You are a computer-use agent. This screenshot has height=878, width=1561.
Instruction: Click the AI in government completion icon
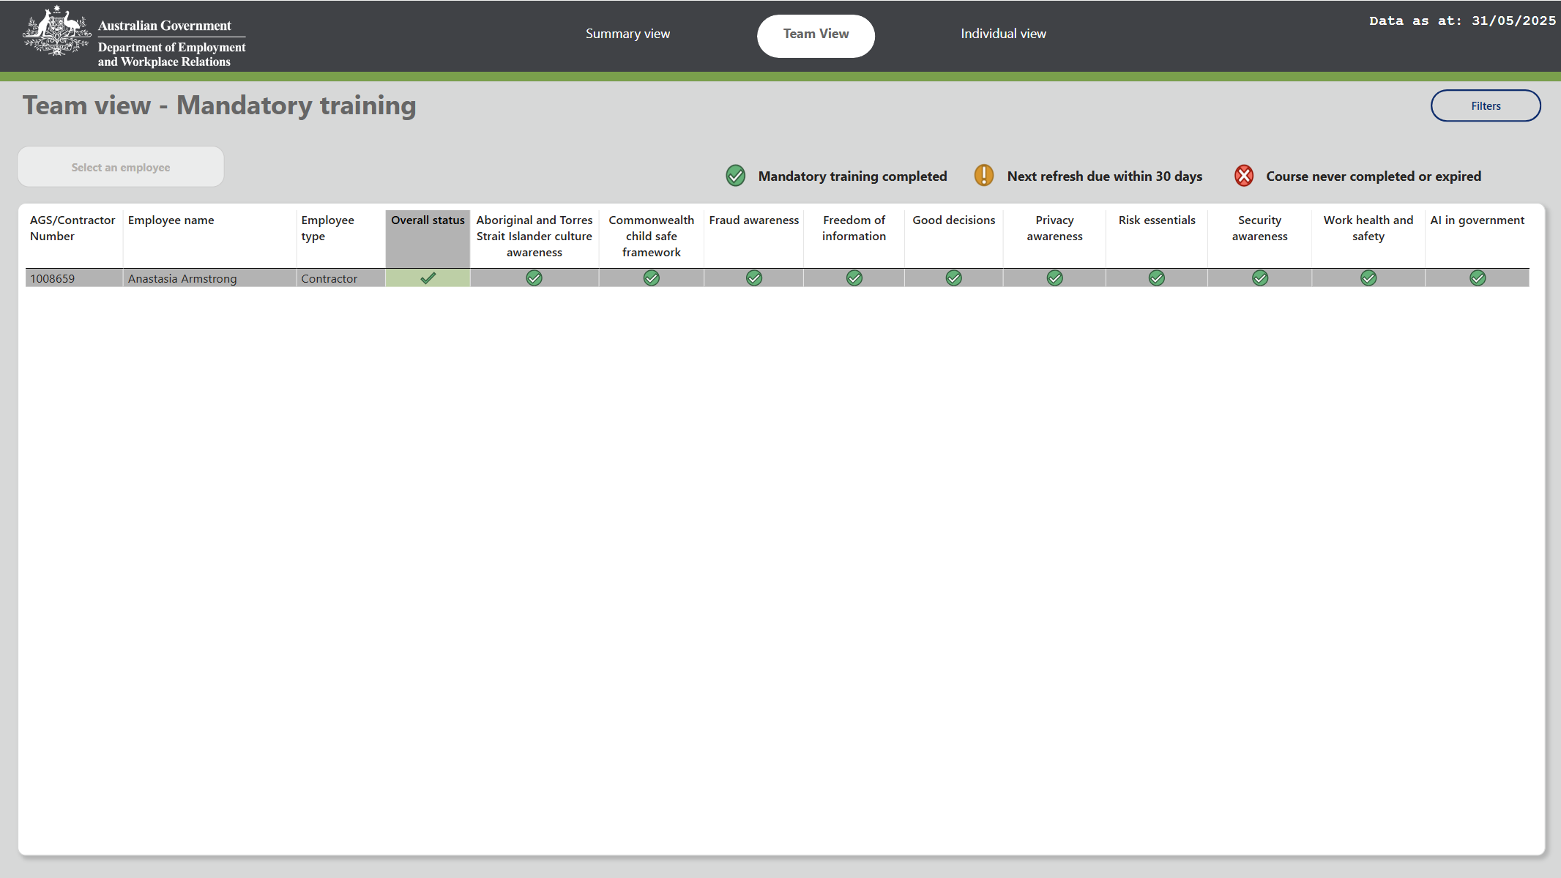pyautogui.click(x=1478, y=278)
